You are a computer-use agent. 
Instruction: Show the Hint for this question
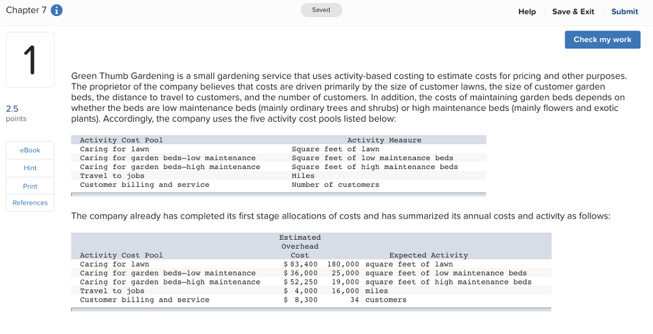[x=30, y=168]
